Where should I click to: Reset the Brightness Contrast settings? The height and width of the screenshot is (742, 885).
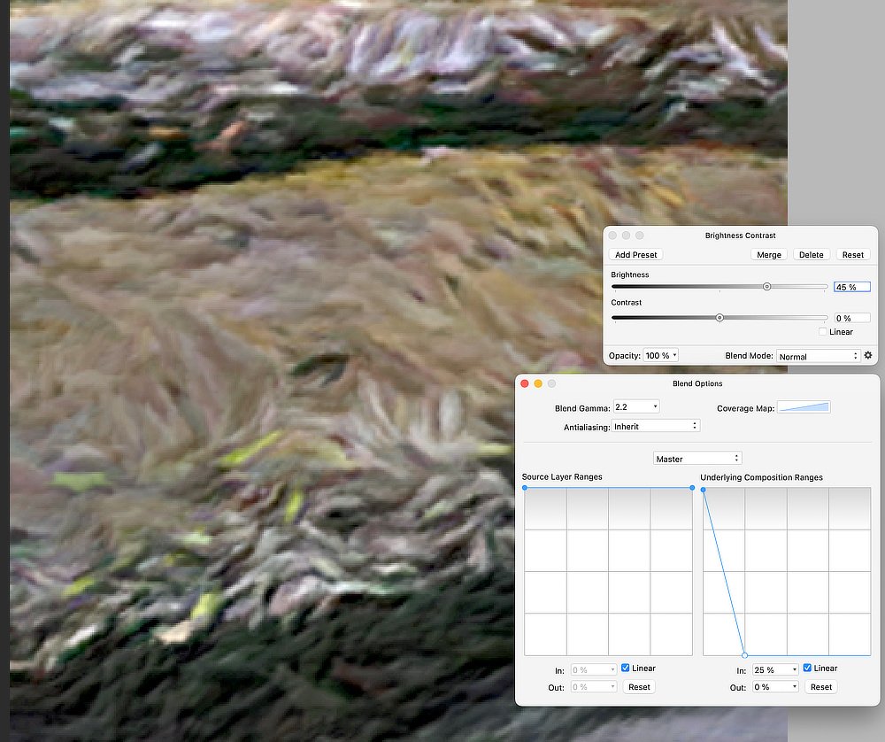853,255
